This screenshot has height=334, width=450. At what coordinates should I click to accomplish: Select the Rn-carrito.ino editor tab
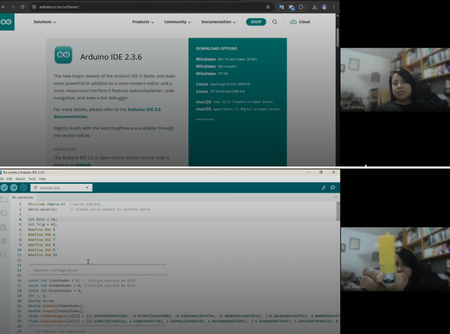pyautogui.click(x=23, y=197)
